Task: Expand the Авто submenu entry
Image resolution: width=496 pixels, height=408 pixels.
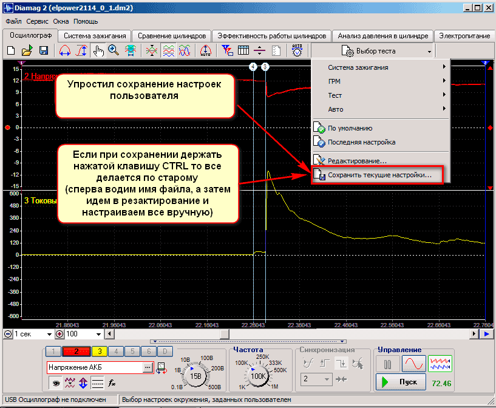Action: tap(381, 109)
